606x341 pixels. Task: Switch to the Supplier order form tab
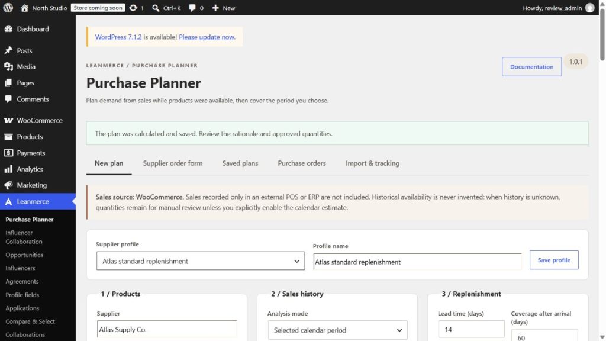[x=173, y=163]
